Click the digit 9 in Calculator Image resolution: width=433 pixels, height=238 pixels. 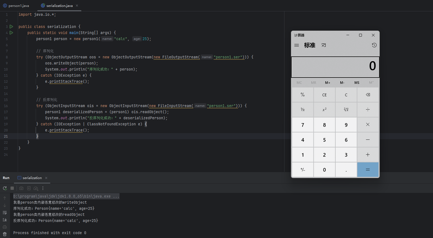coord(346,125)
